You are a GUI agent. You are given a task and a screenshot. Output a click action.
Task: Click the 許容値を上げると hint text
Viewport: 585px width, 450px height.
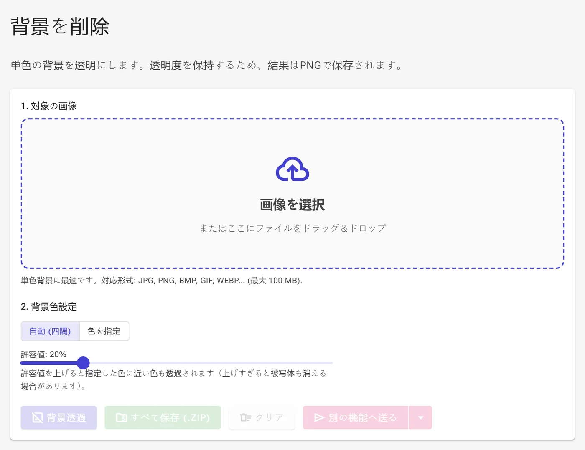pos(173,379)
